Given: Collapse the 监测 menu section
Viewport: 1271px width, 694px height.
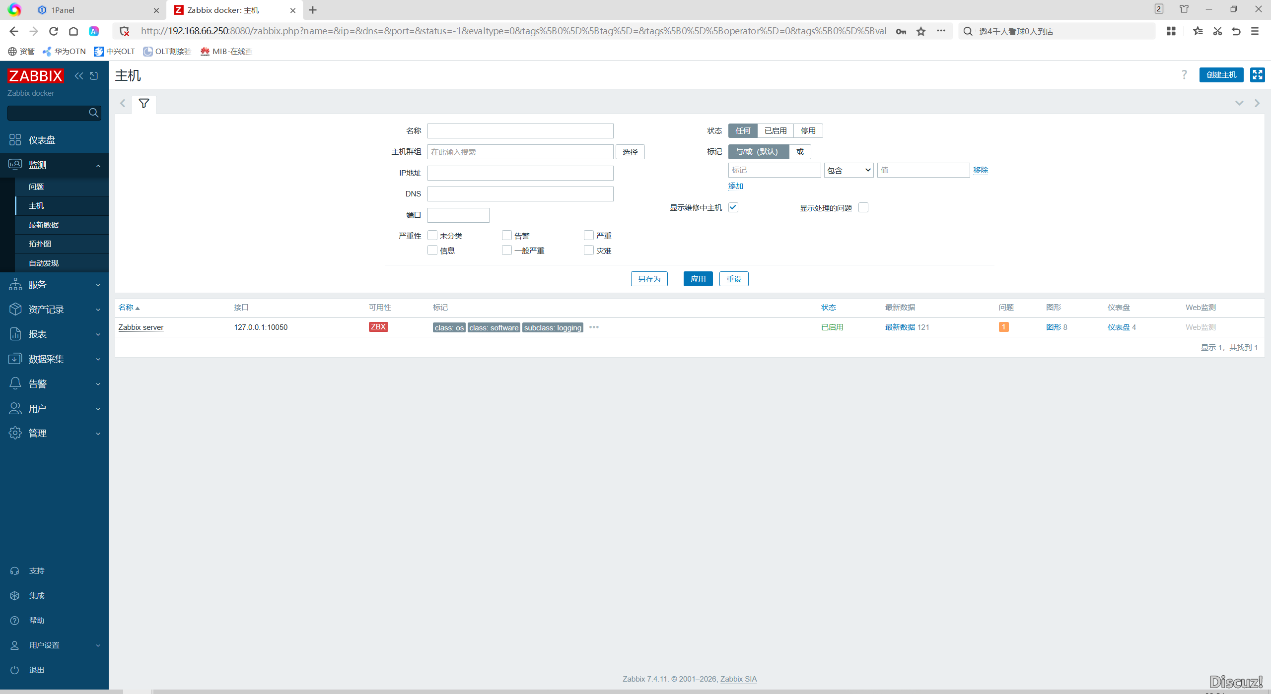Looking at the screenshot, I should (54, 165).
